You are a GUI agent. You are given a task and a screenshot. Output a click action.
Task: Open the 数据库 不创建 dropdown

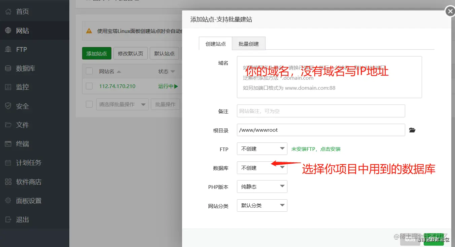click(x=262, y=168)
